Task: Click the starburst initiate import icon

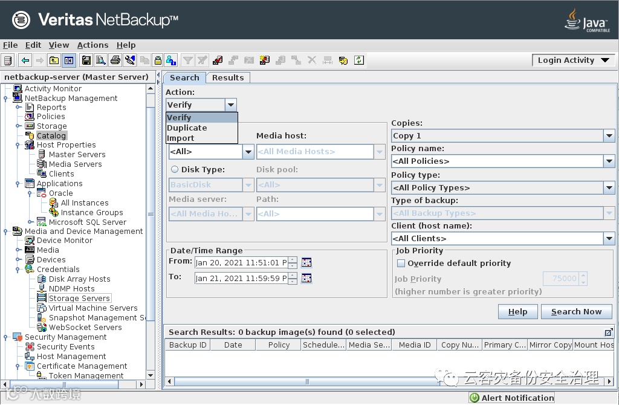Action: [x=265, y=60]
